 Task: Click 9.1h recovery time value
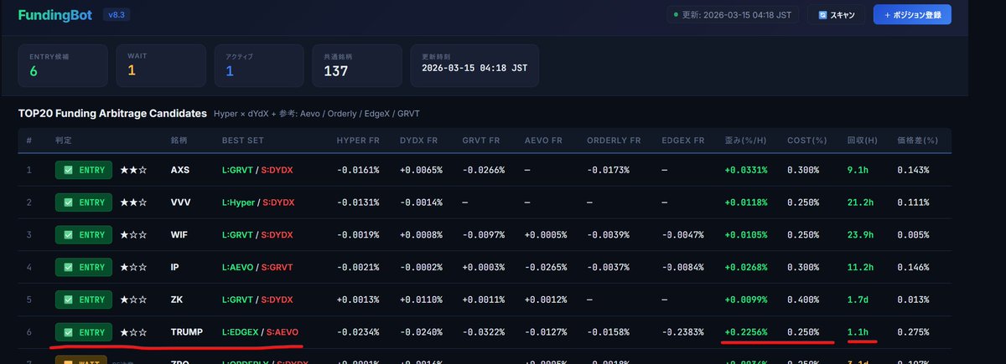[x=858, y=170]
